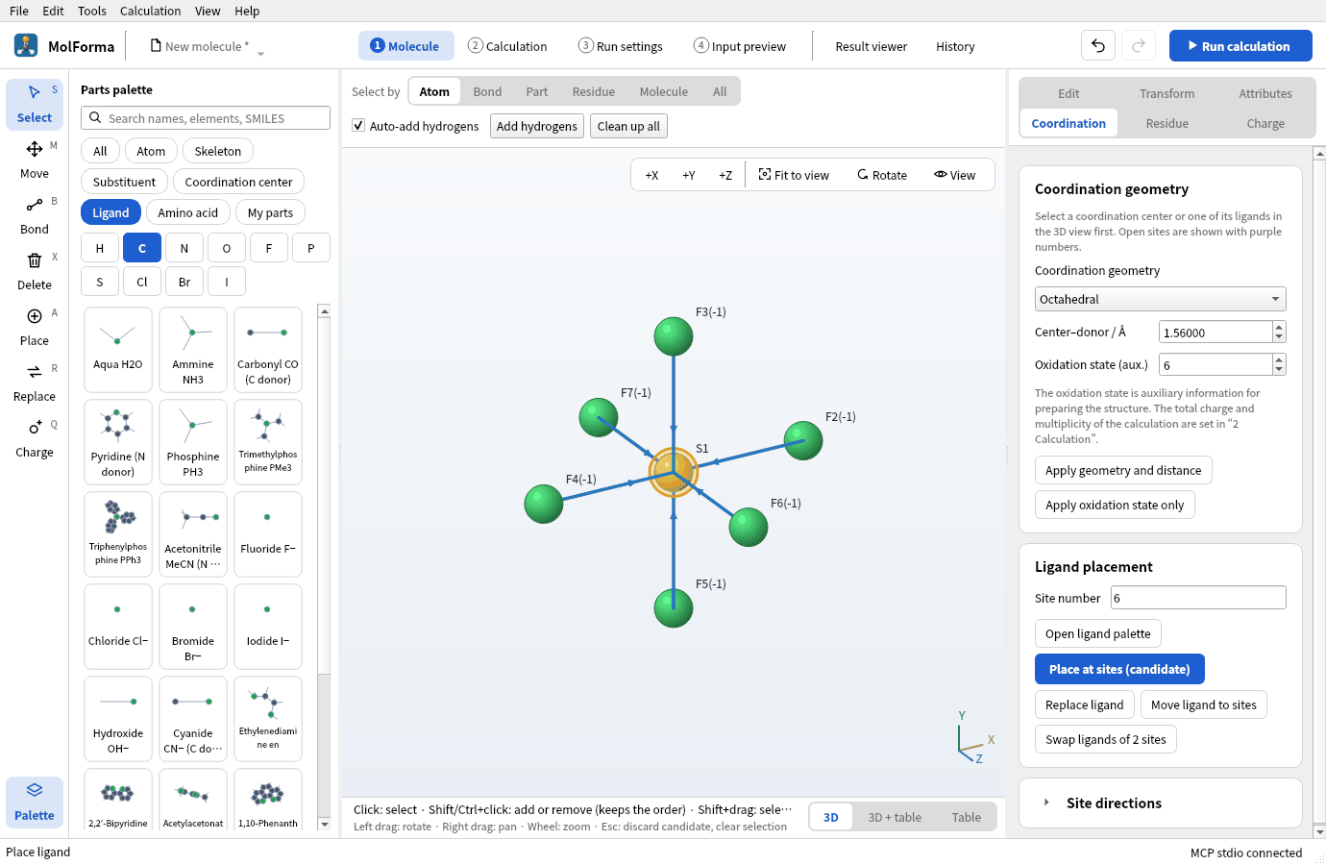Choose the Charge tool

point(35,438)
